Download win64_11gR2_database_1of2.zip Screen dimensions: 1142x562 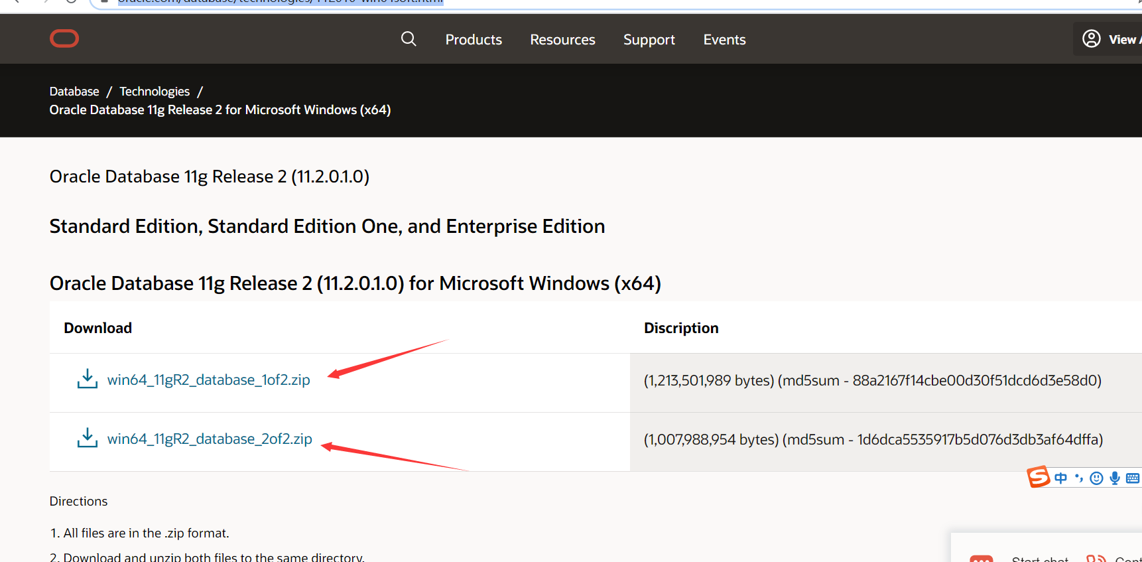[x=209, y=380]
